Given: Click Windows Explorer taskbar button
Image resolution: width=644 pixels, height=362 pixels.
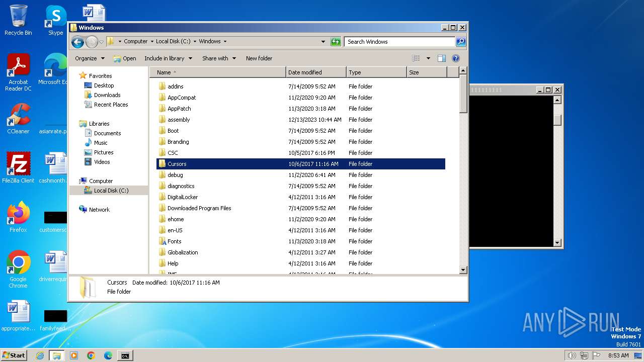Looking at the screenshot, I should [x=57, y=355].
